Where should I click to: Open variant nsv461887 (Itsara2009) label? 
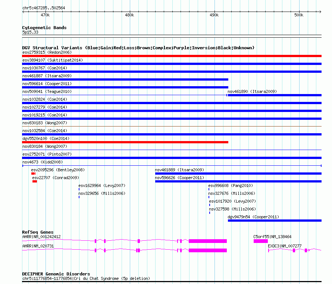pyautogui.click(x=47, y=76)
